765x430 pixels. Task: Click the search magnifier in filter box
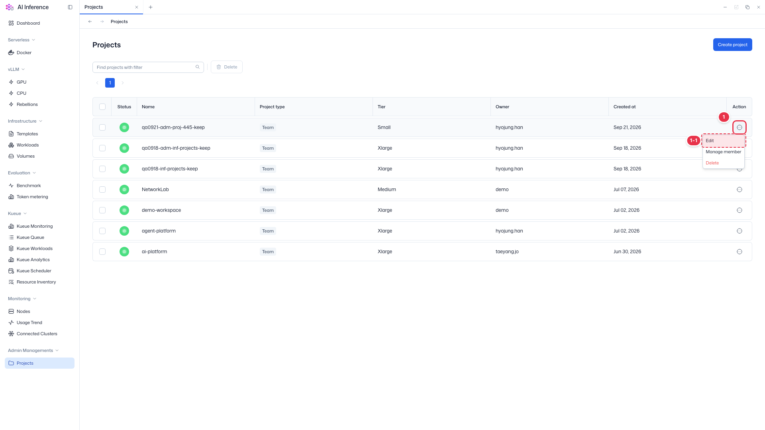click(x=198, y=67)
